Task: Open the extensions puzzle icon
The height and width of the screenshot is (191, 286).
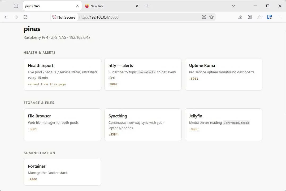Action: pos(259,17)
